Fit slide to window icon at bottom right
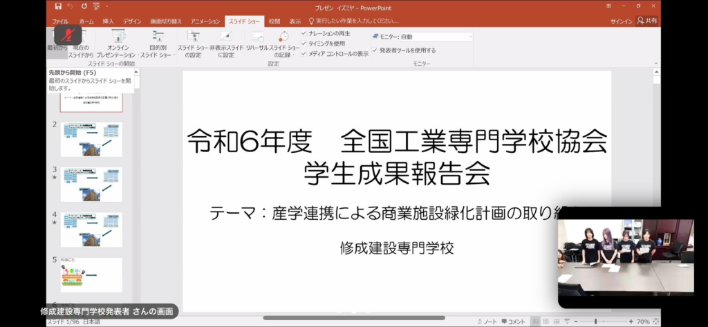 (655, 321)
